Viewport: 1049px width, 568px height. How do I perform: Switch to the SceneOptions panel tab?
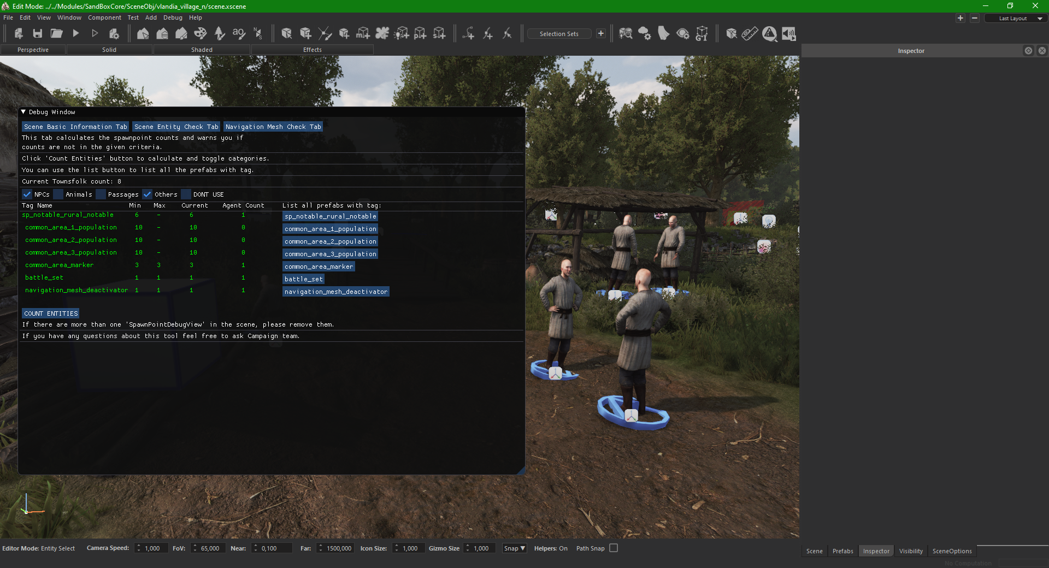(x=952, y=551)
